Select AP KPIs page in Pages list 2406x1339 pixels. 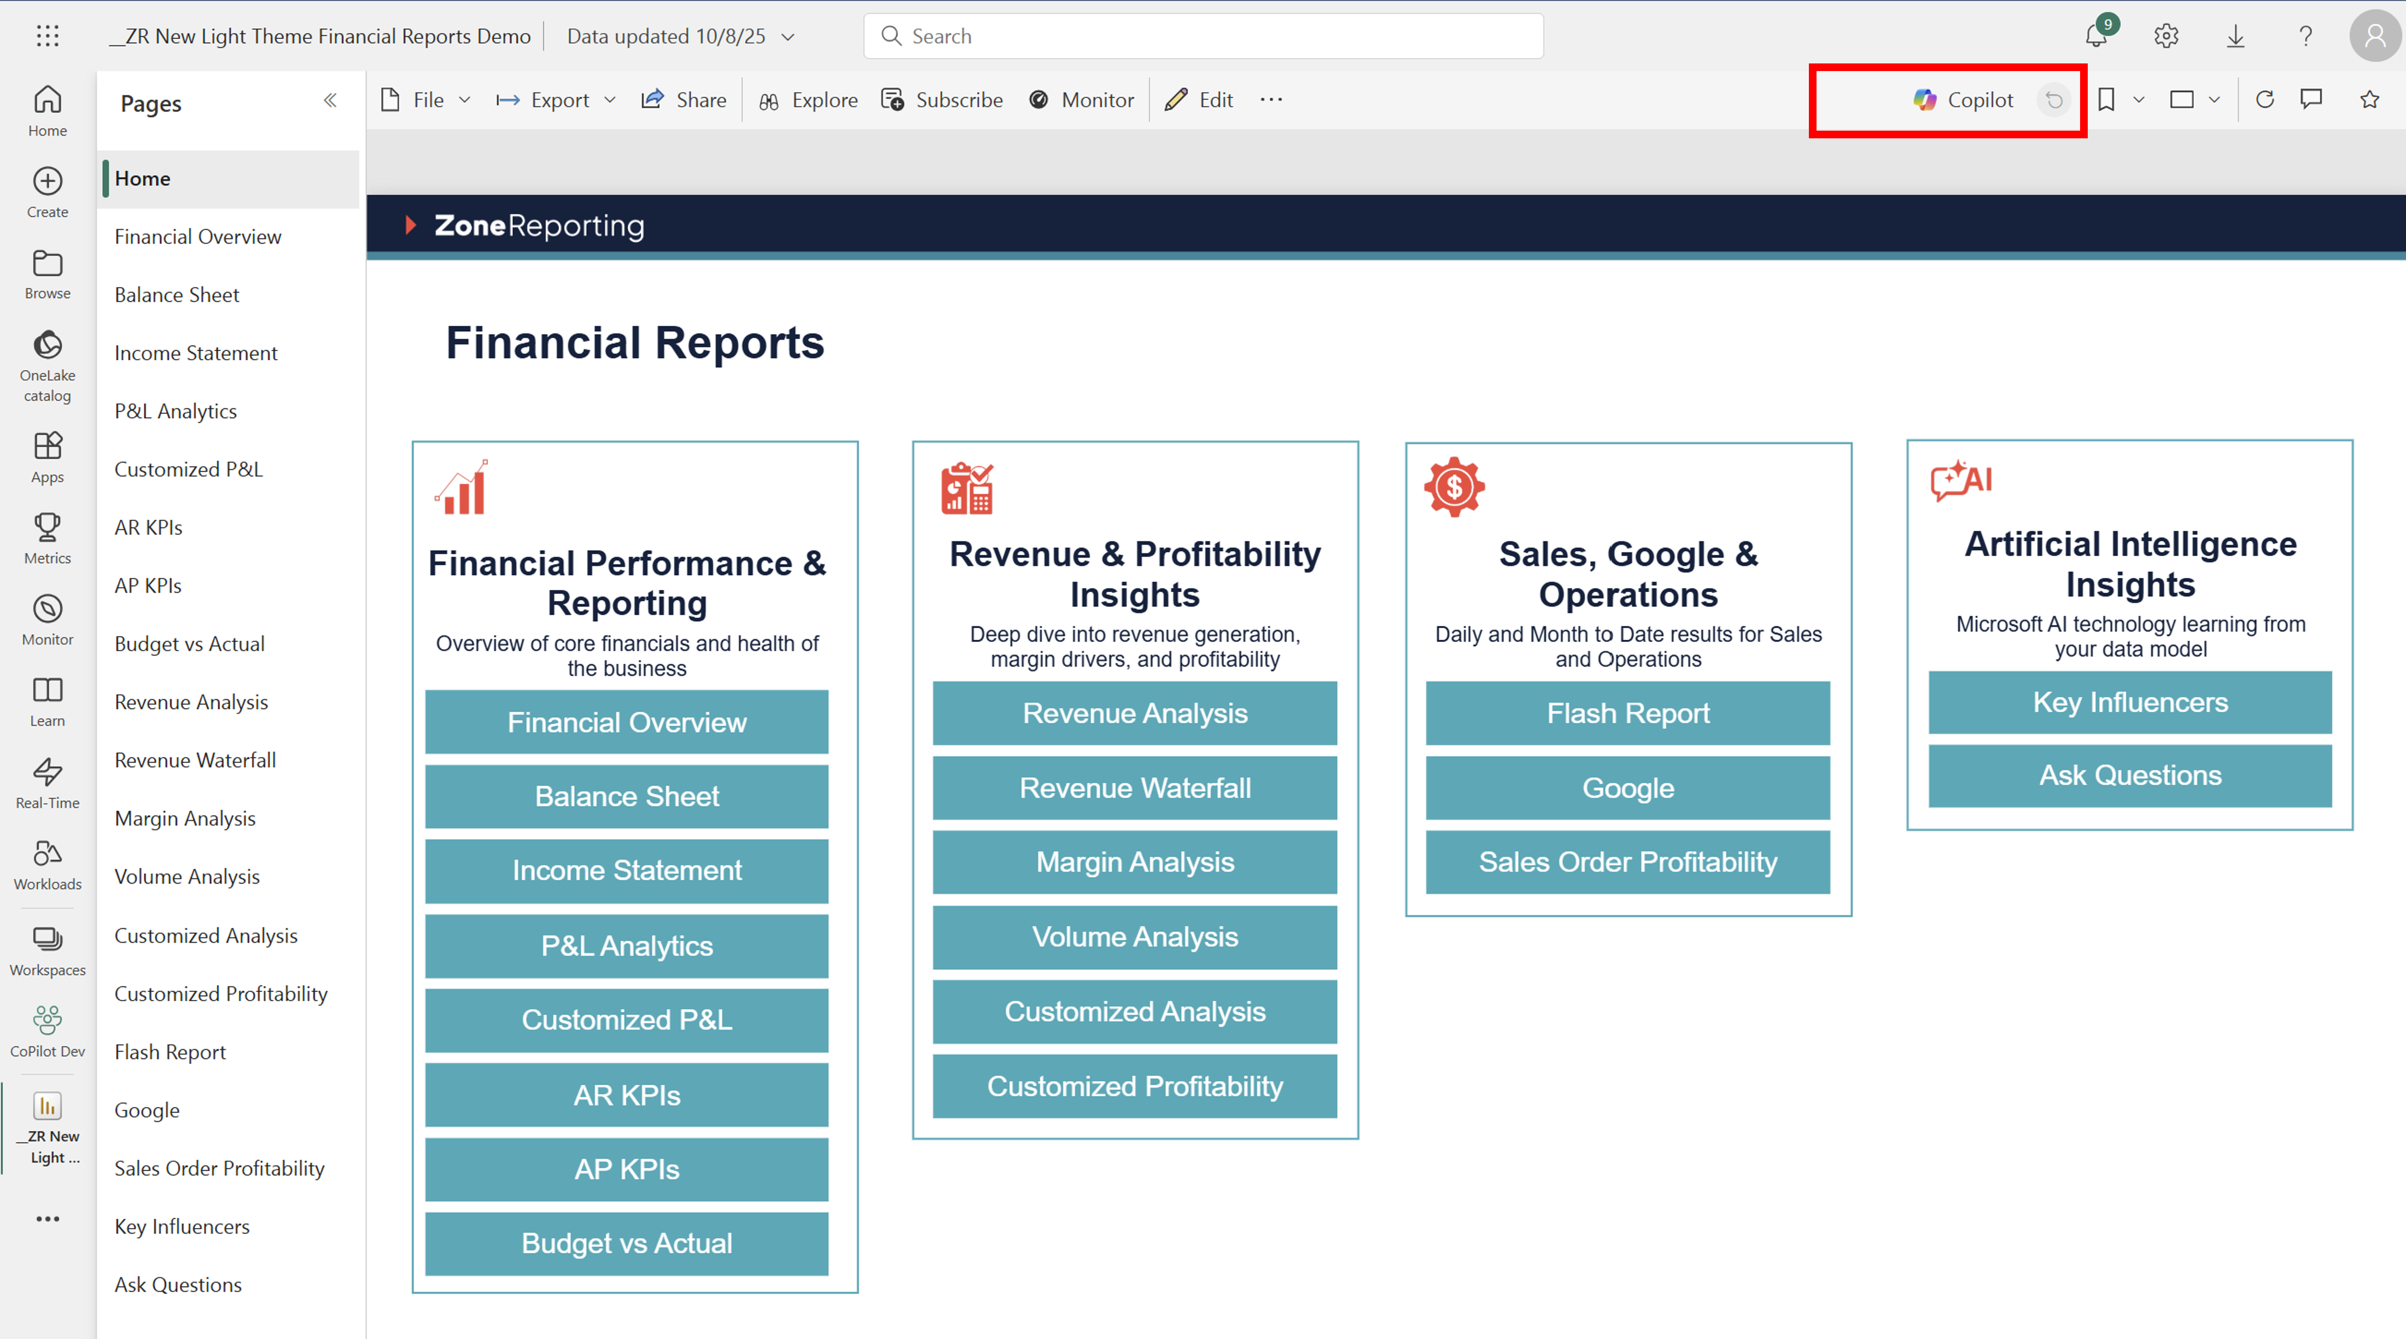tap(229, 586)
